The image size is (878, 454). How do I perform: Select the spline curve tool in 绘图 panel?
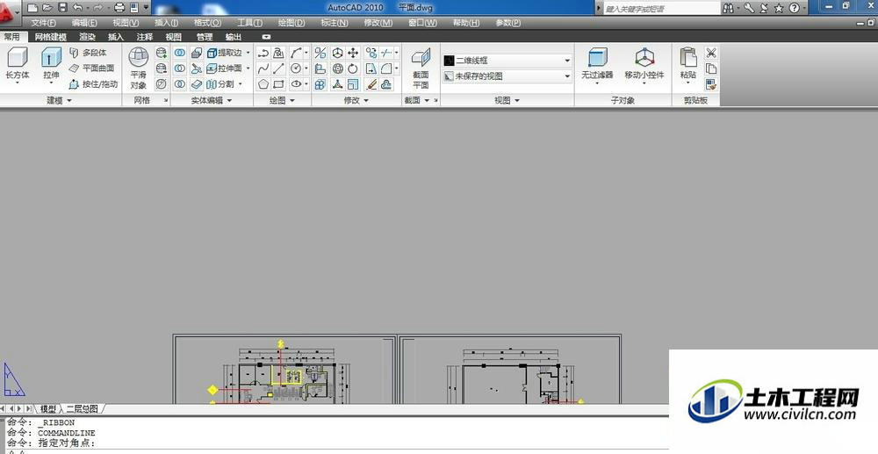(263, 68)
